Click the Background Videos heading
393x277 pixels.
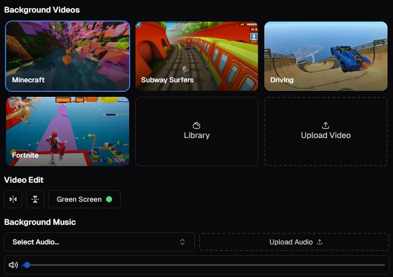(x=42, y=10)
